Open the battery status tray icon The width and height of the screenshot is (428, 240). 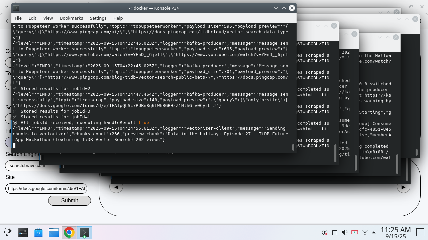tap(354, 232)
